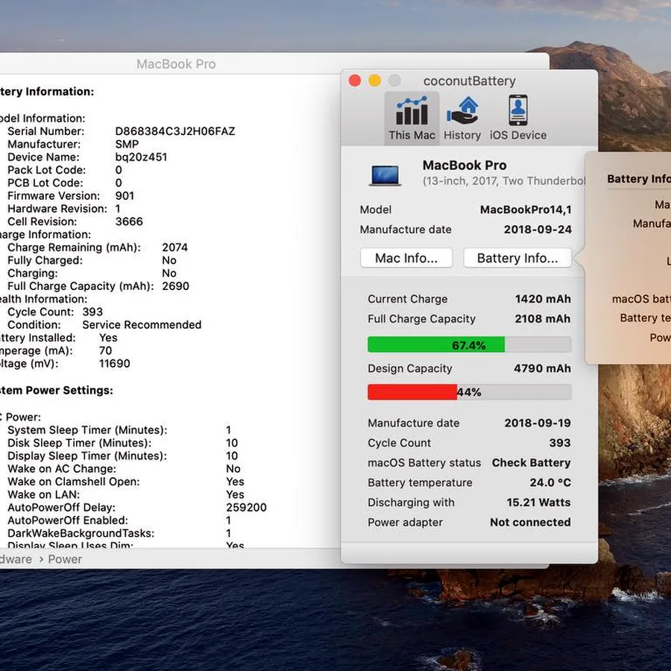The width and height of the screenshot is (671, 671).
Task: Select the Check Battery status text
Action: tap(531, 462)
